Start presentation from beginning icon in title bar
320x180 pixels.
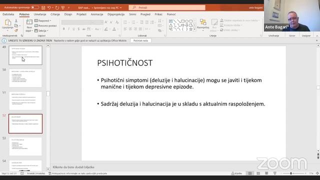click(x=63, y=7)
